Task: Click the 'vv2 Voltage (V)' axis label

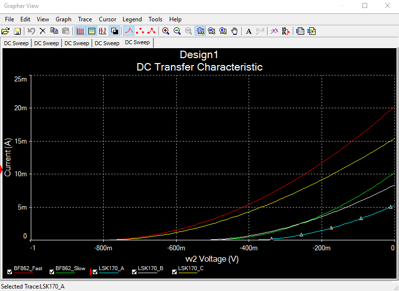Action: click(x=212, y=259)
